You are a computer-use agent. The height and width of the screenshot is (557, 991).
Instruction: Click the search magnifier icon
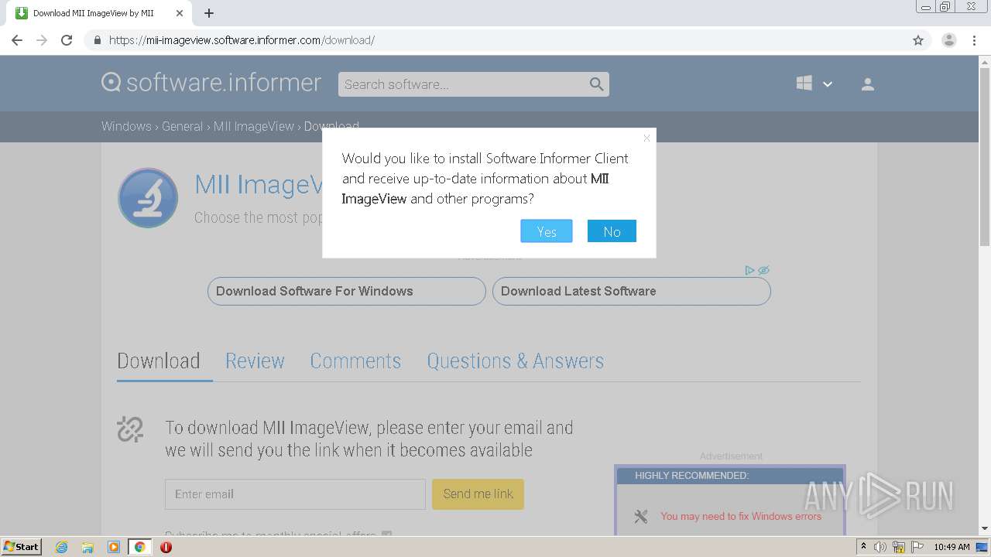(596, 84)
